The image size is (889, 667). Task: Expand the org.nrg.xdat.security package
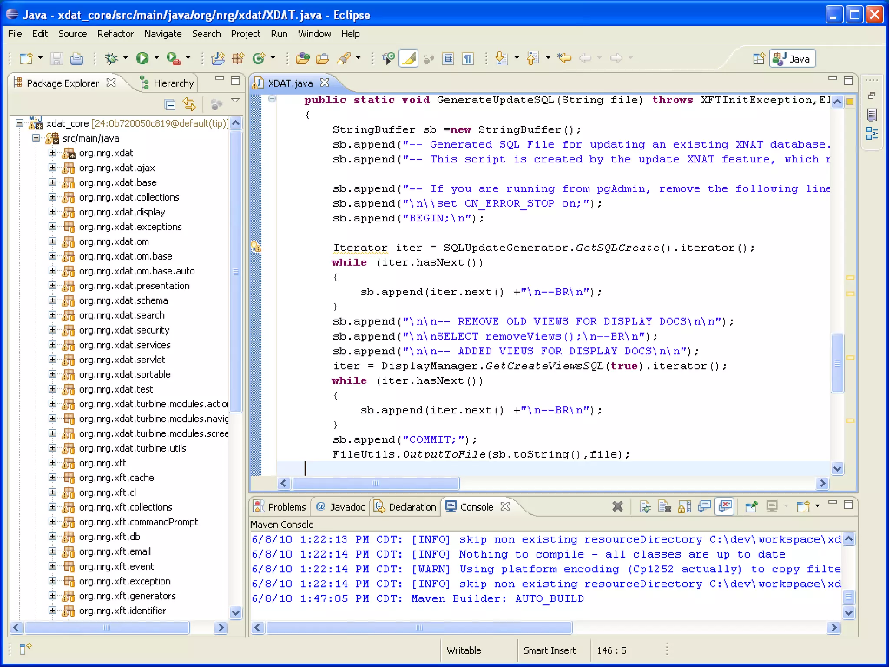53,330
